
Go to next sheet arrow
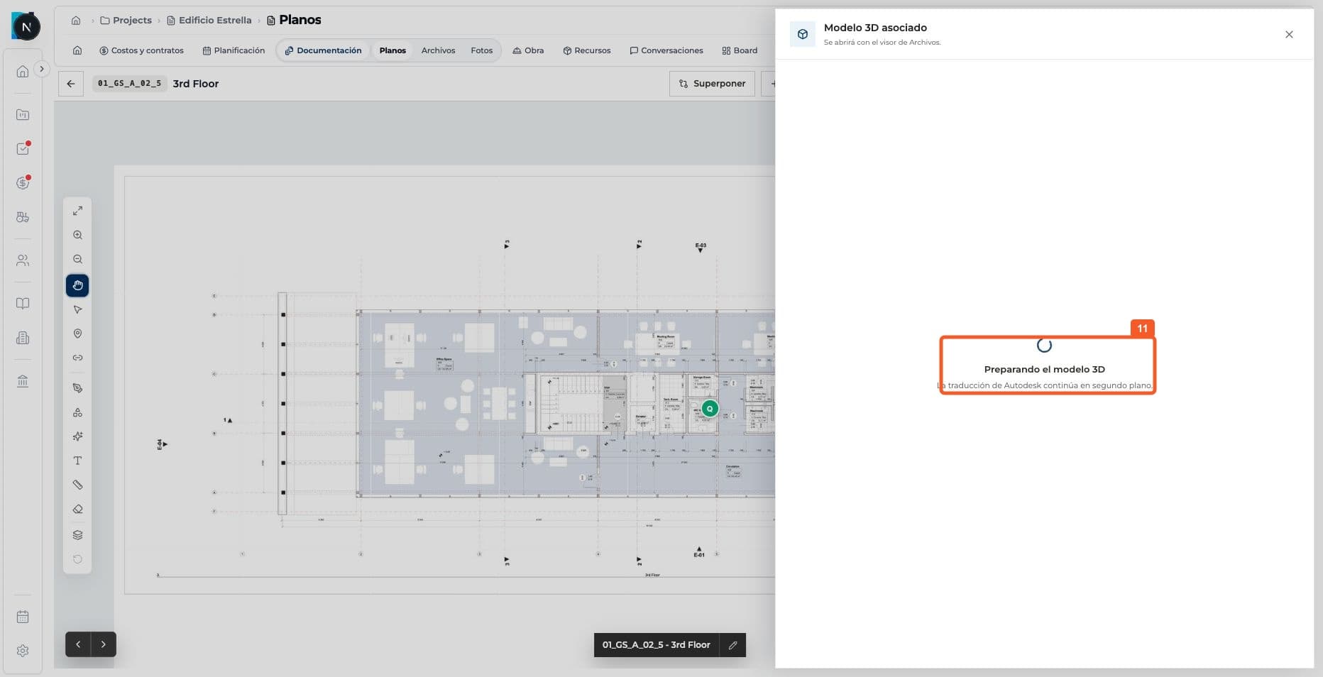click(x=104, y=644)
